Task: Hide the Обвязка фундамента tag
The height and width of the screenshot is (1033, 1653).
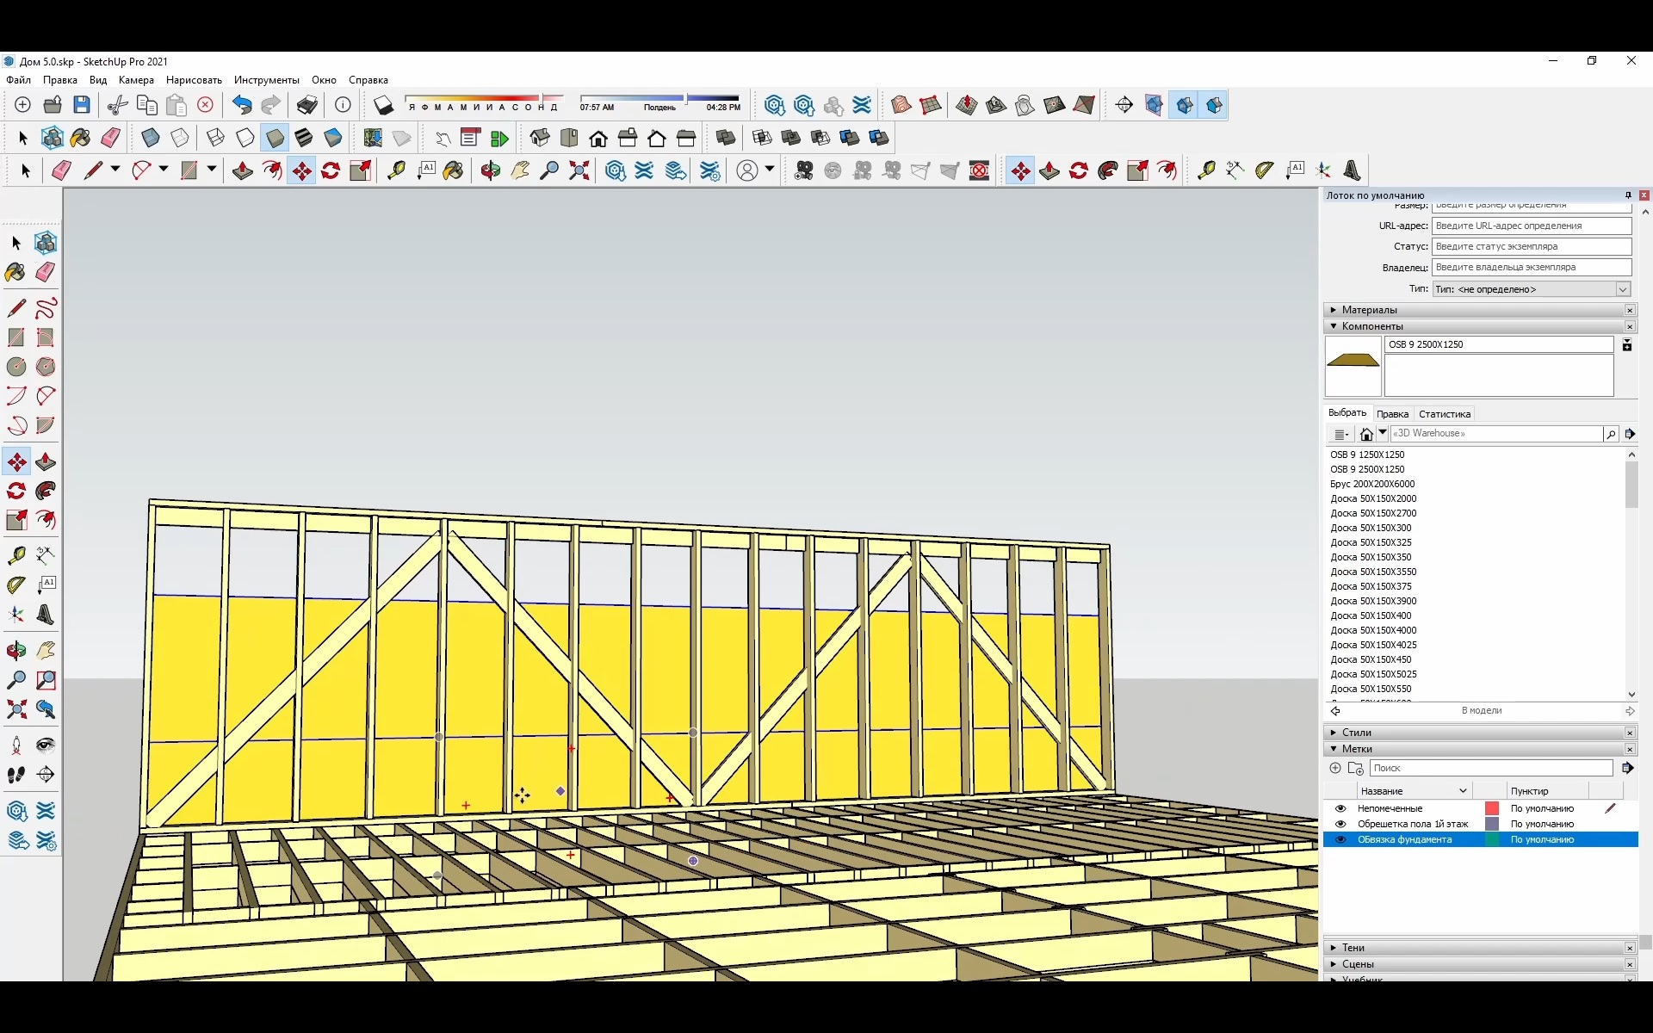Action: click(x=1340, y=839)
